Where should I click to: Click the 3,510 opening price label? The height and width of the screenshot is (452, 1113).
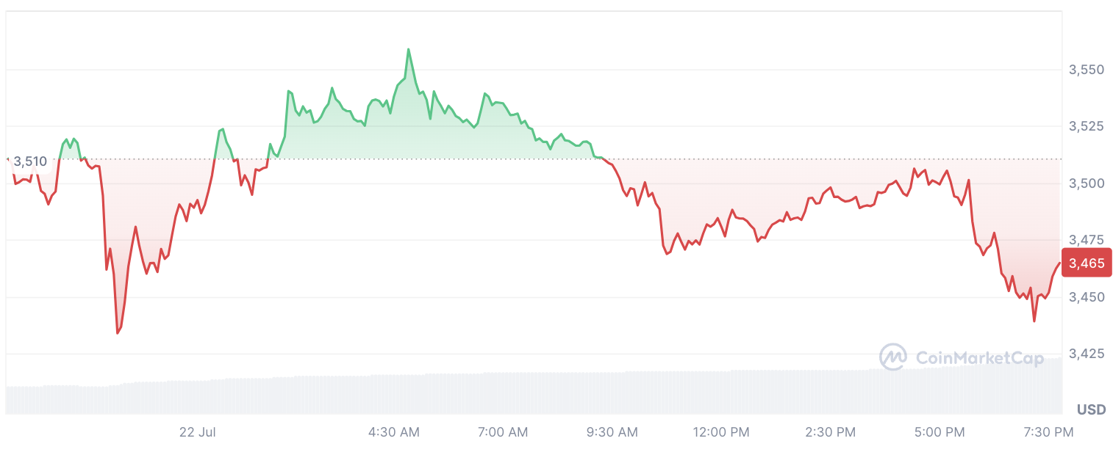30,161
